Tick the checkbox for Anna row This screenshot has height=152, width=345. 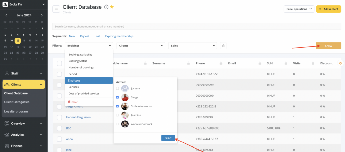59,139
